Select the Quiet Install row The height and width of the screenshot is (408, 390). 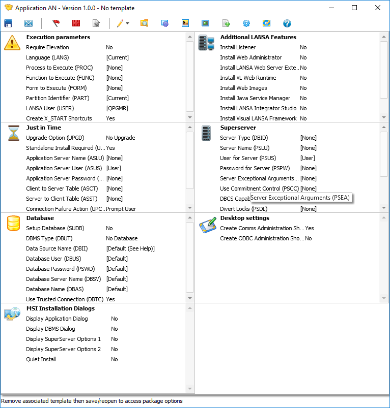click(106, 359)
